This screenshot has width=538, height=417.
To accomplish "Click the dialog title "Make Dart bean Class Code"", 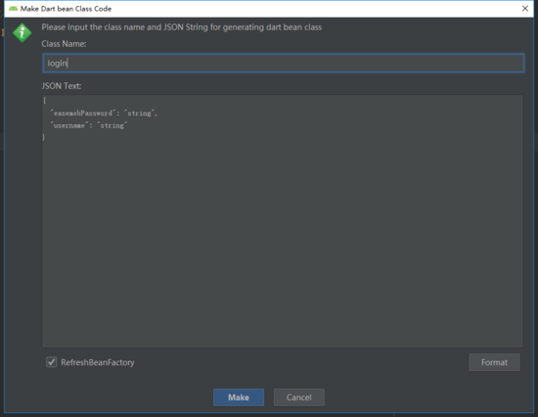I will coord(66,9).
